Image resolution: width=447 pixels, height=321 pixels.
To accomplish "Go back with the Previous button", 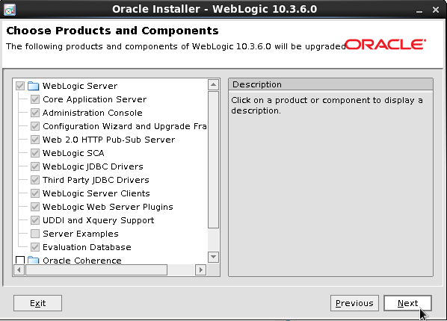I will pyautogui.click(x=354, y=303).
